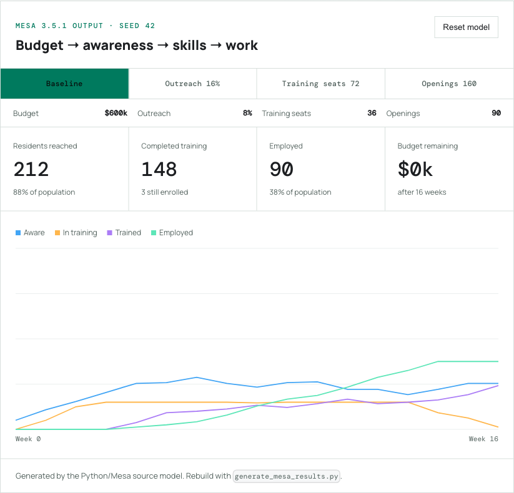Click the orange In training legend swatch
Image resolution: width=514 pixels, height=493 pixels.
(57, 233)
